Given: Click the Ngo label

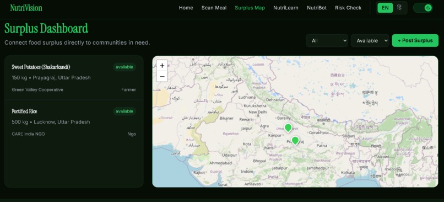Looking at the screenshot, I should coord(132,134).
